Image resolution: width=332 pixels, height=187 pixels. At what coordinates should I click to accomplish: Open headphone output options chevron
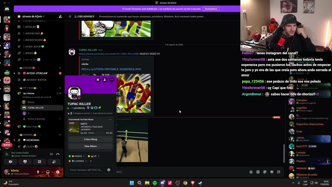coord(52,172)
